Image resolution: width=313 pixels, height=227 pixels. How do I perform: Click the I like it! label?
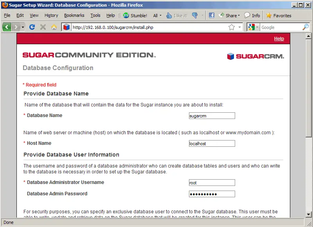click(181, 16)
